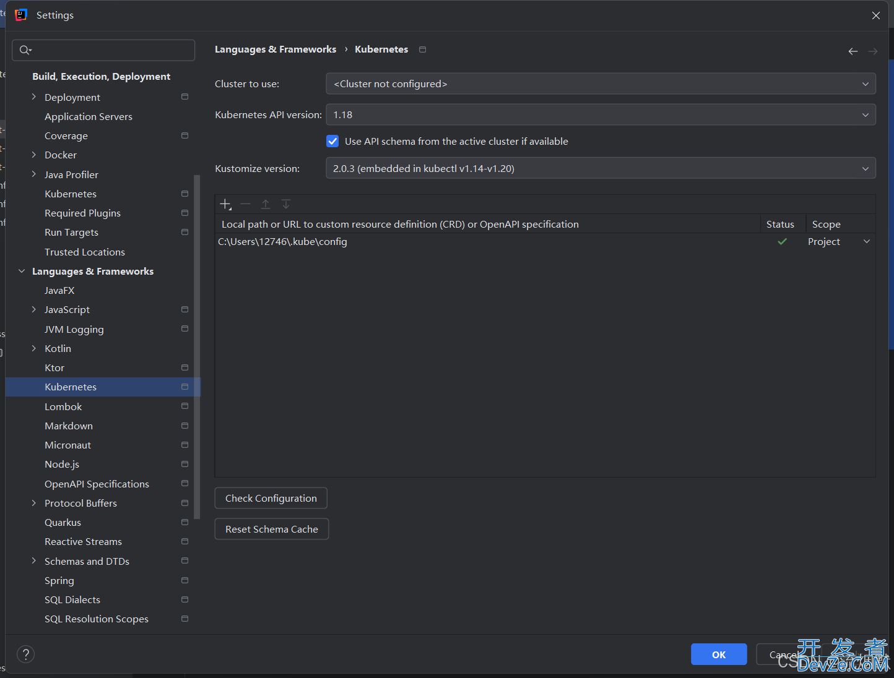Select Build, Execution, Deployment heading
The image size is (894, 678).
101,76
